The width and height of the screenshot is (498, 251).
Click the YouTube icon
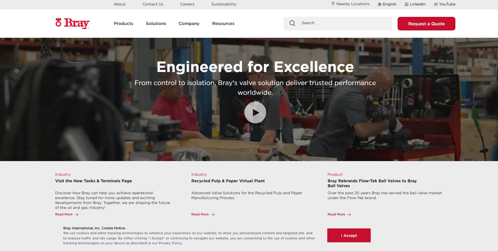click(x=436, y=4)
